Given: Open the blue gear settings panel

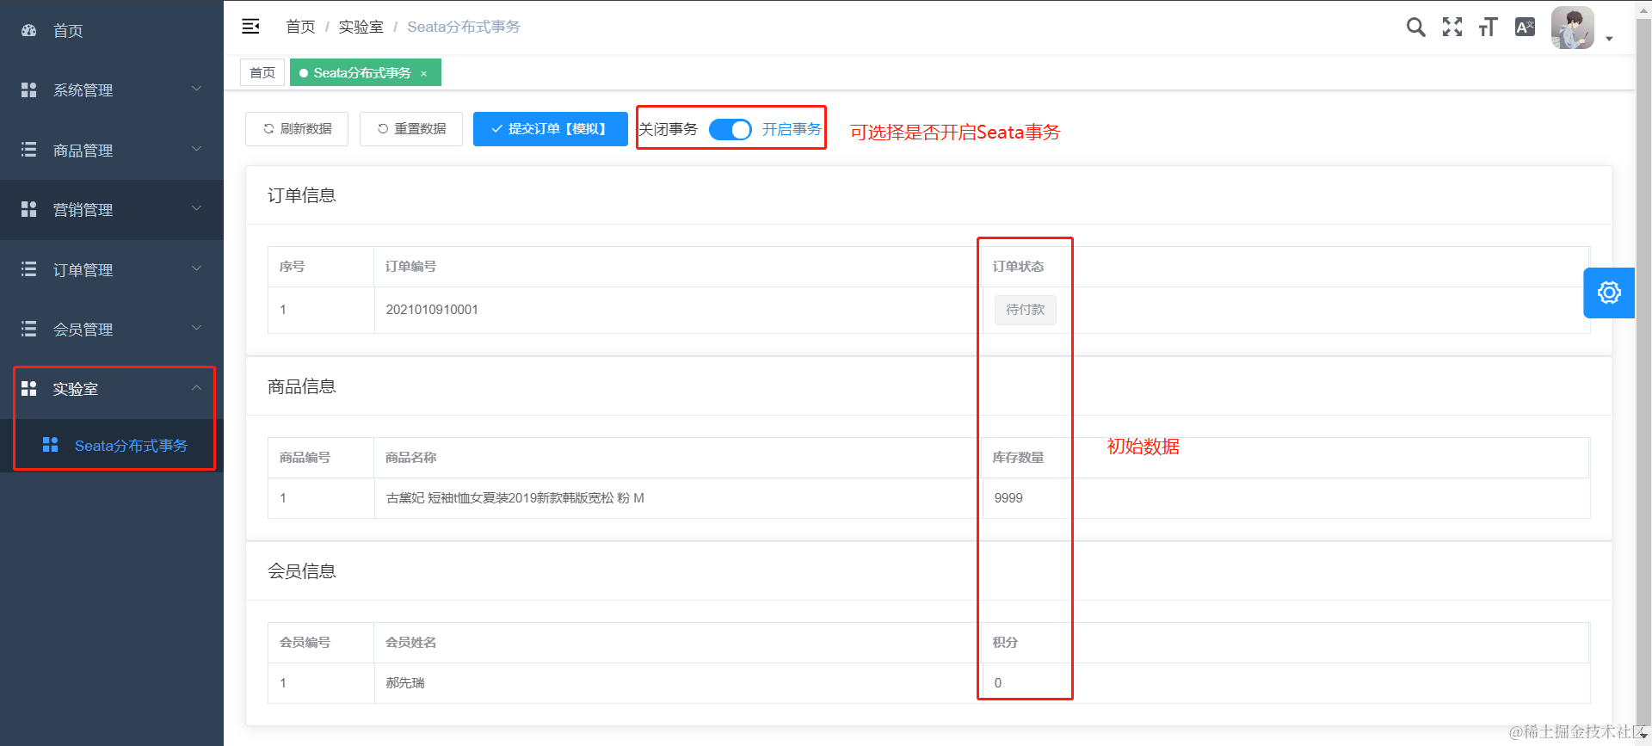Looking at the screenshot, I should [1609, 293].
